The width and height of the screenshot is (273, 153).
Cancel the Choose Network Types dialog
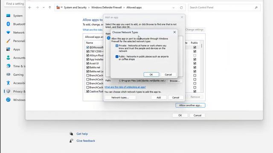[x=168, y=75]
